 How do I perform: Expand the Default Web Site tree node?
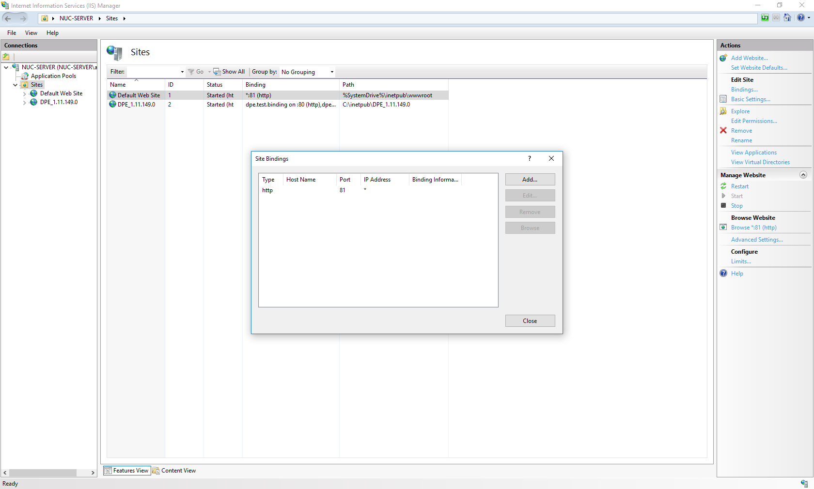click(x=24, y=94)
